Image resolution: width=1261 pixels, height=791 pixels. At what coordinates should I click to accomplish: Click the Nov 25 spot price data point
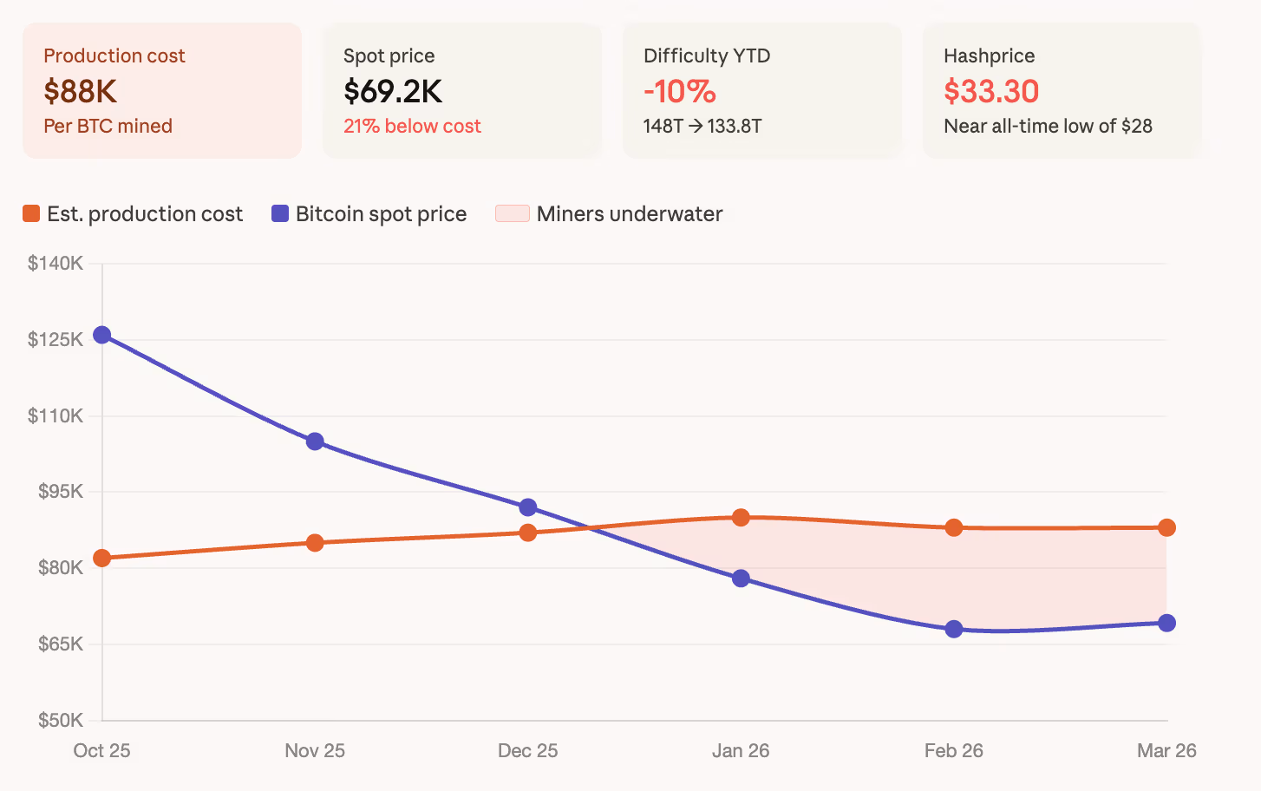coord(315,441)
